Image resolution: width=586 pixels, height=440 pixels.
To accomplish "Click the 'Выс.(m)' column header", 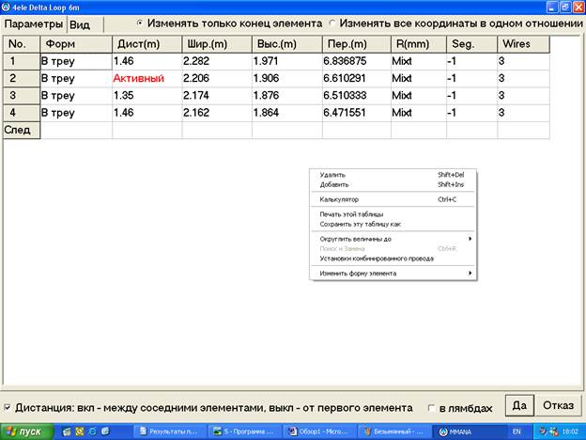I will [x=287, y=44].
